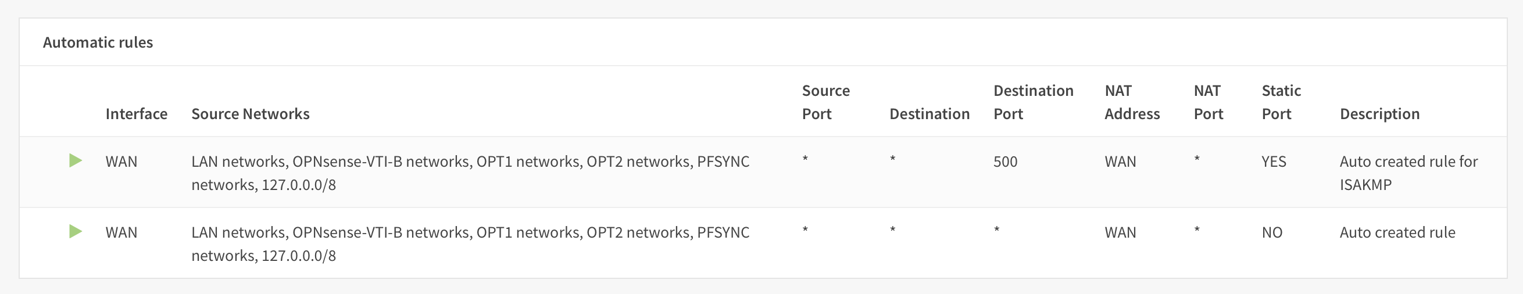Click the Static Port column header
The image size is (1523, 294).
tap(1281, 102)
